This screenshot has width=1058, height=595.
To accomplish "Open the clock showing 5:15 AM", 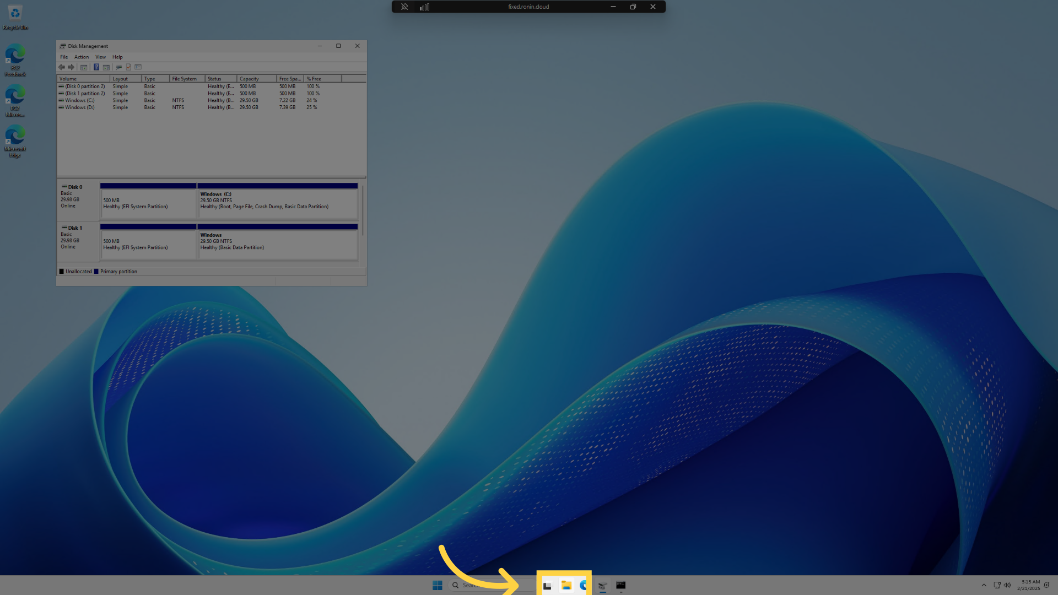I will 1029,585.
